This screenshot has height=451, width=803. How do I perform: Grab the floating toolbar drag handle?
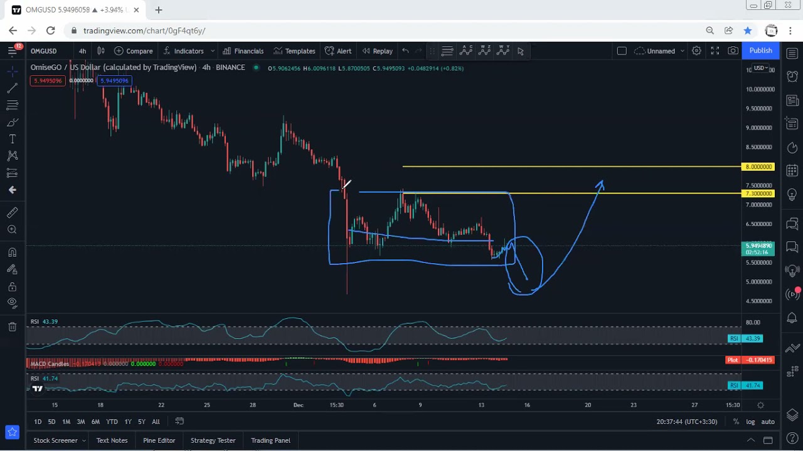click(x=432, y=51)
